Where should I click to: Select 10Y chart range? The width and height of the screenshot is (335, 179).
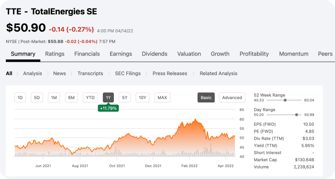tap(143, 98)
